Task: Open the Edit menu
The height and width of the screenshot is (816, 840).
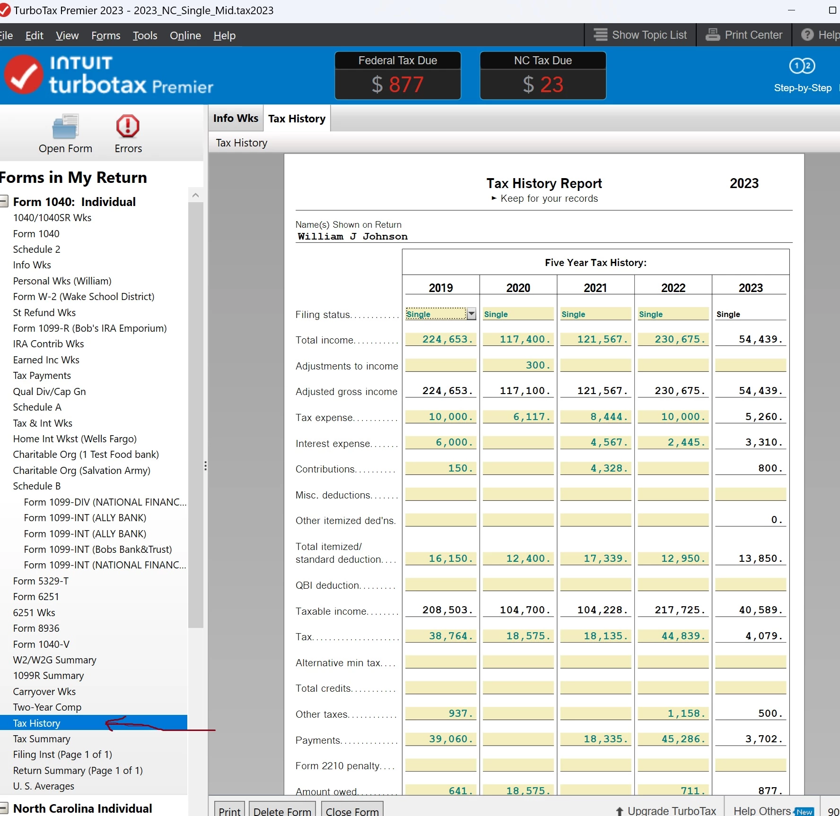Action: 34,35
